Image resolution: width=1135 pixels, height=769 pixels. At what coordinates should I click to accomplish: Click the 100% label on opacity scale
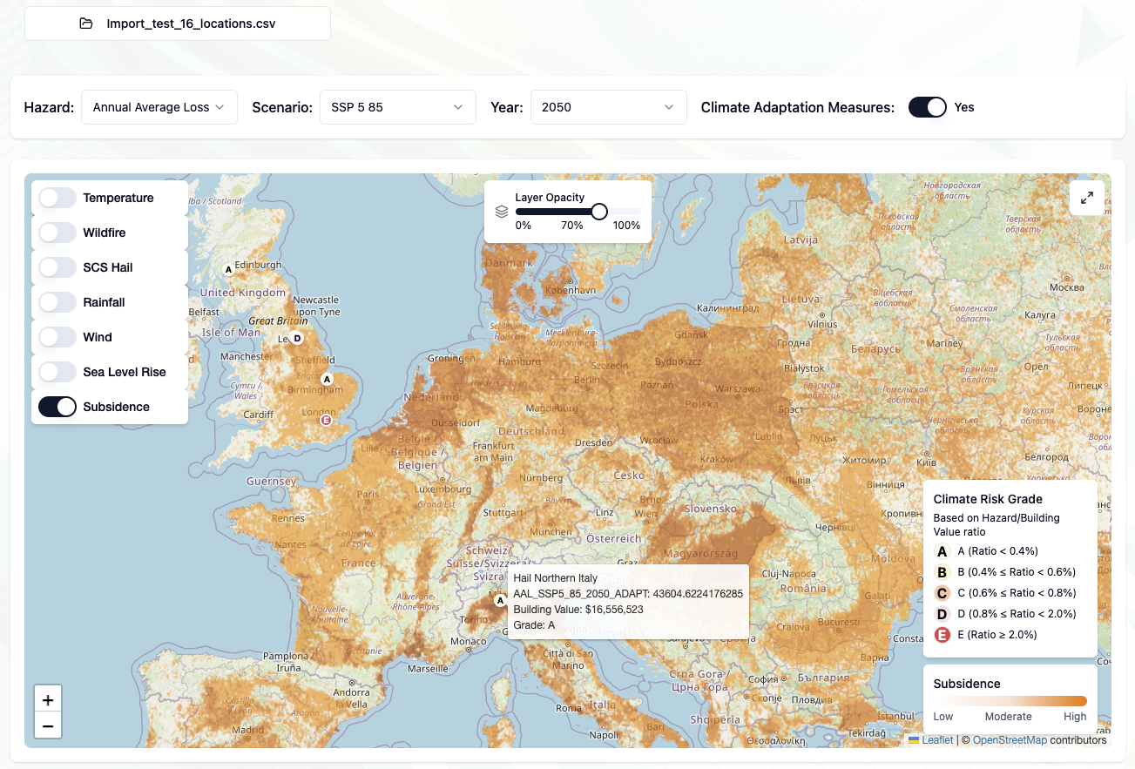click(x=626, y=226)
